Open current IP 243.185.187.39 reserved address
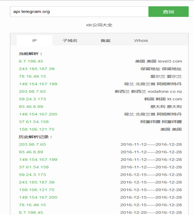The width and height of the screenshot is (194, 215). tap(36, 69)
